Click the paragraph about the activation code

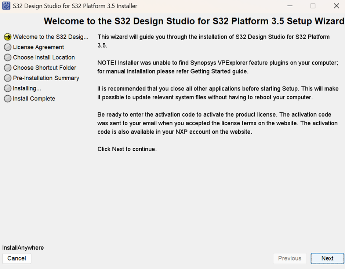click(x=218, y=123)
